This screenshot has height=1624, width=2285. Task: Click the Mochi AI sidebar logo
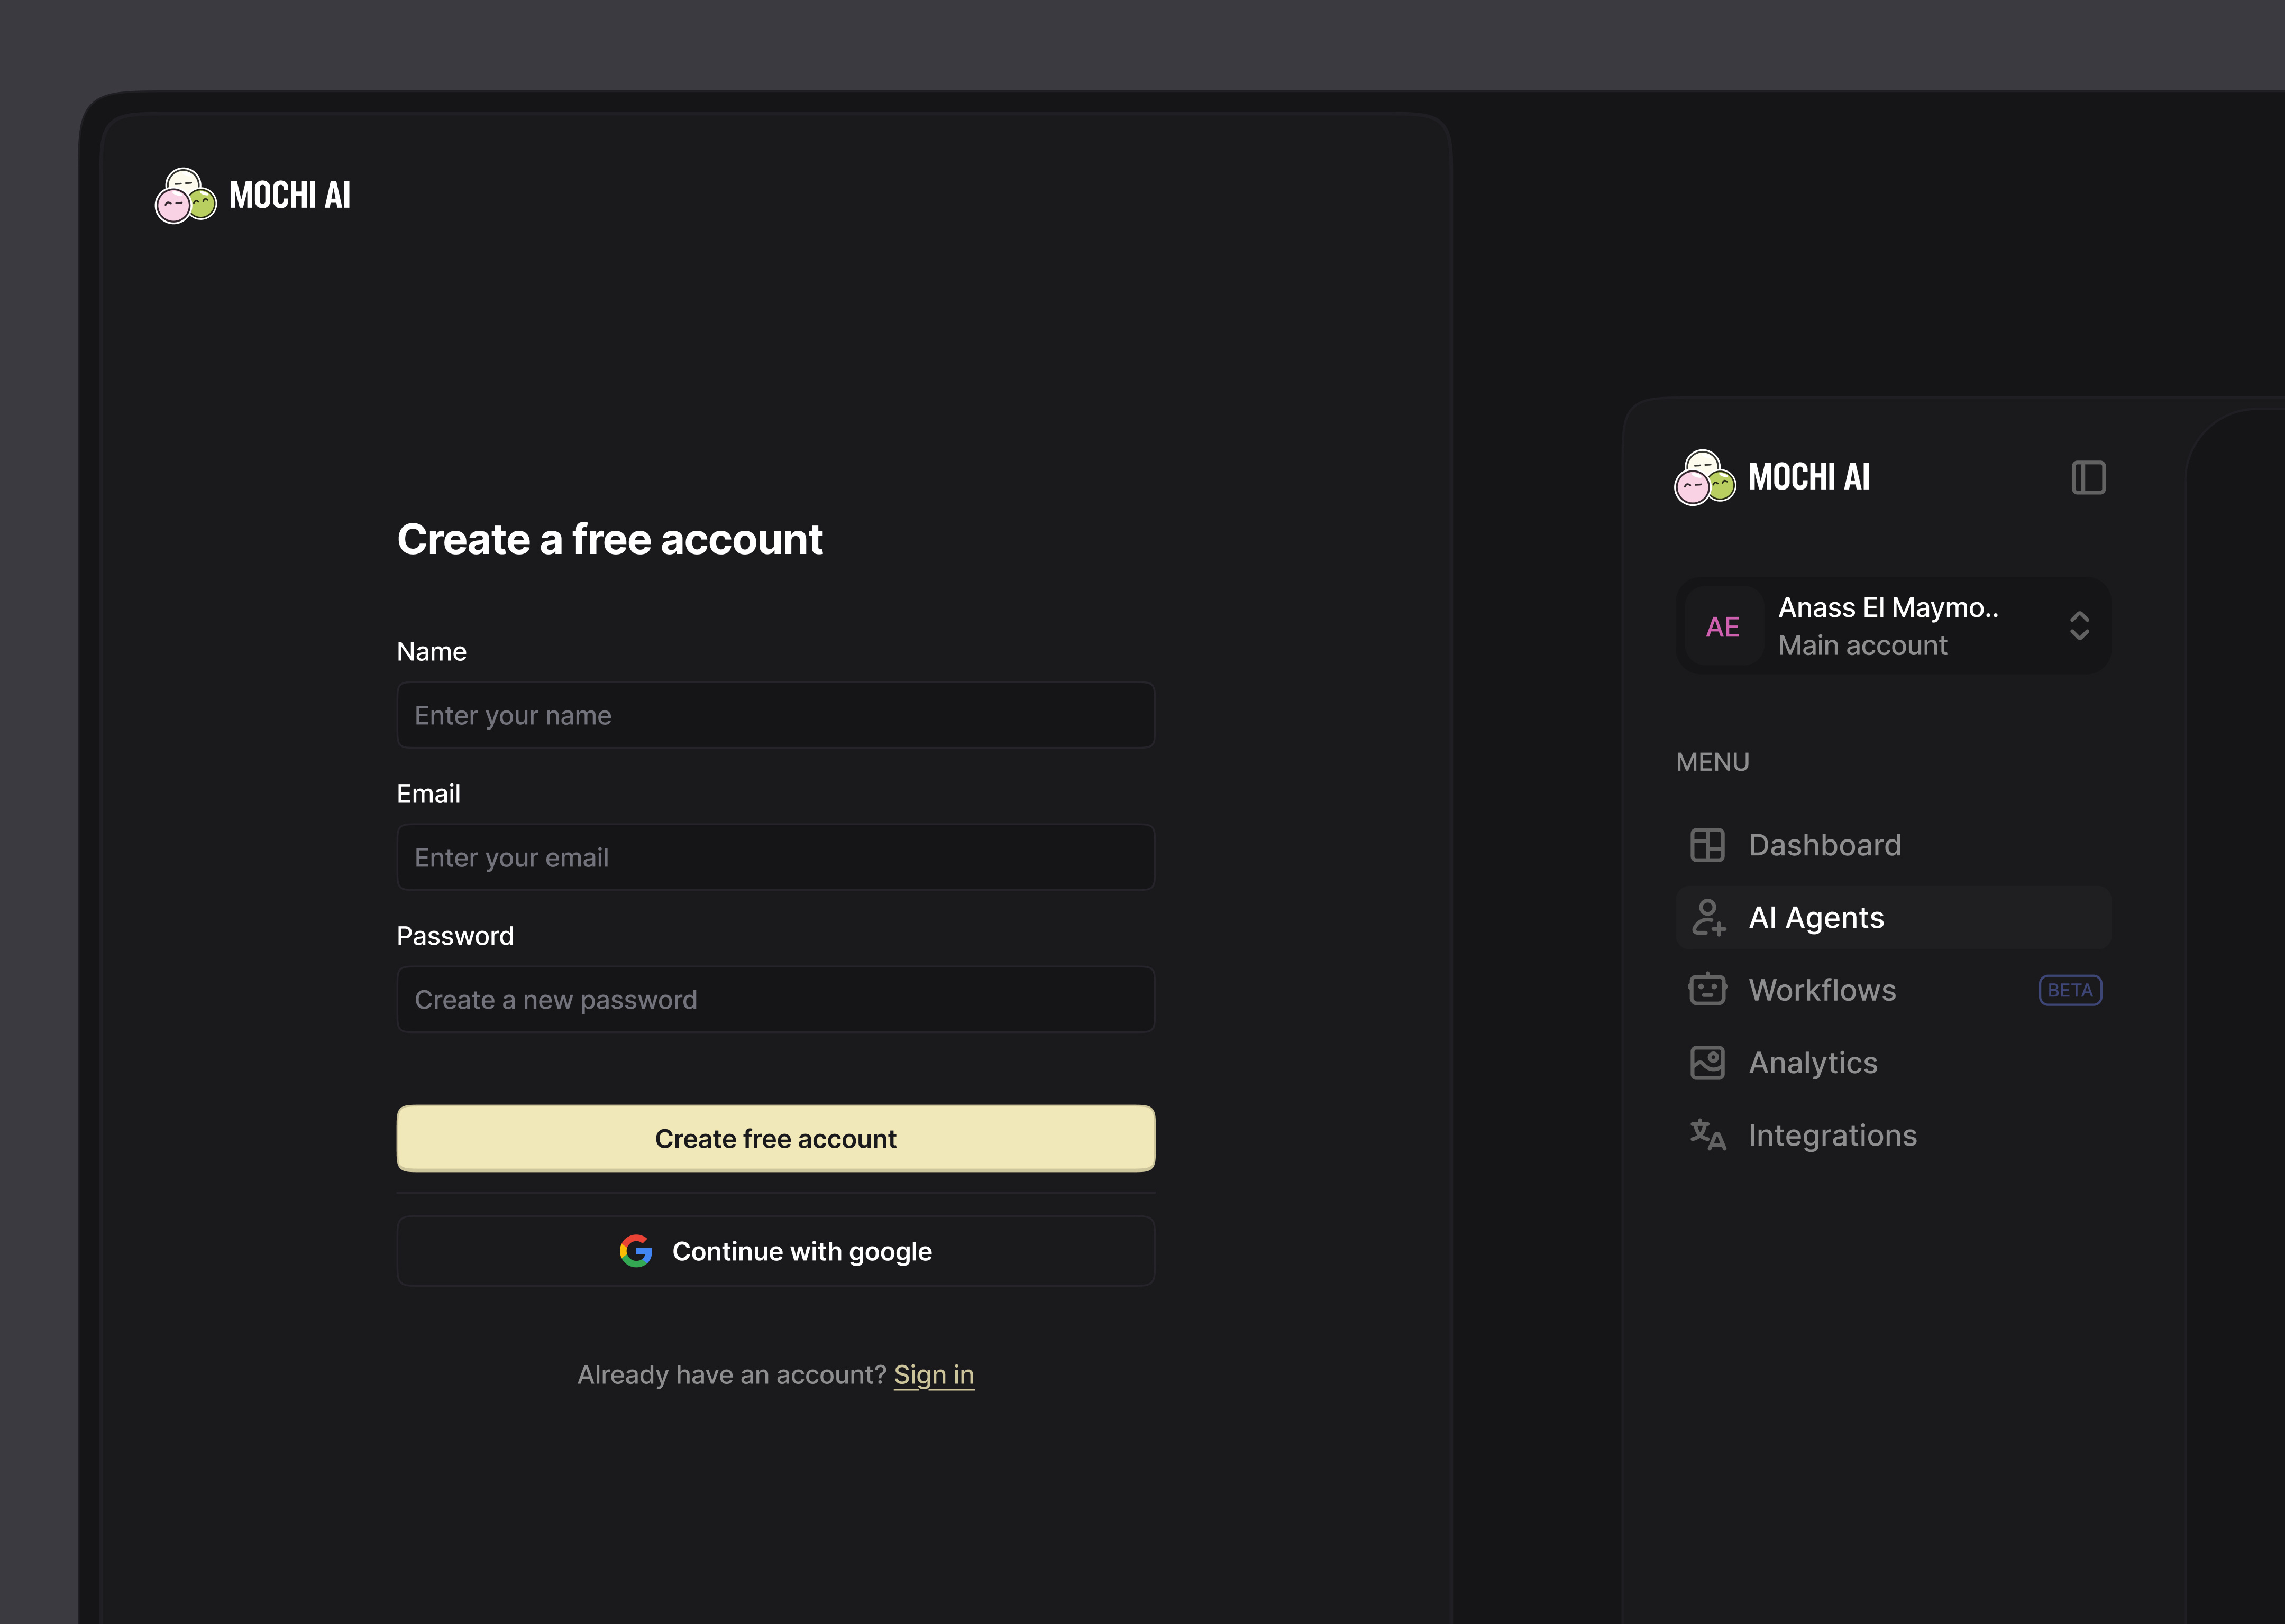1772,477
